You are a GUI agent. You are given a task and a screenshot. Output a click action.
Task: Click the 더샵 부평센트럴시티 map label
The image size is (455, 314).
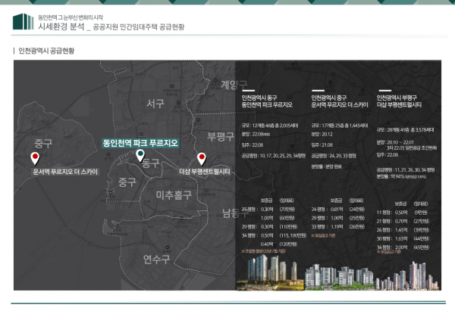coord(205,172)
